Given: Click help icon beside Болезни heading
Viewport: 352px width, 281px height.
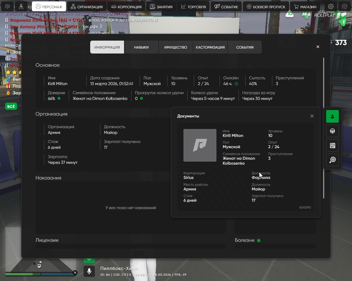Looking at the screenshot, I should click(x=259, y=241).
